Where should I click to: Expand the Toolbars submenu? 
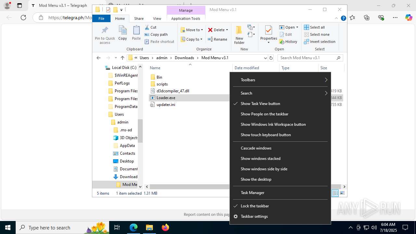pyautogui.click(x=280, y=80)
